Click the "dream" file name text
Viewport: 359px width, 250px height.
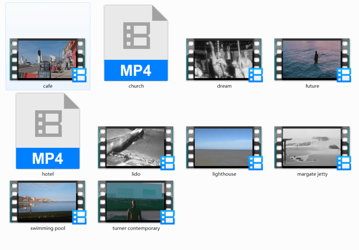pos(224,86)
